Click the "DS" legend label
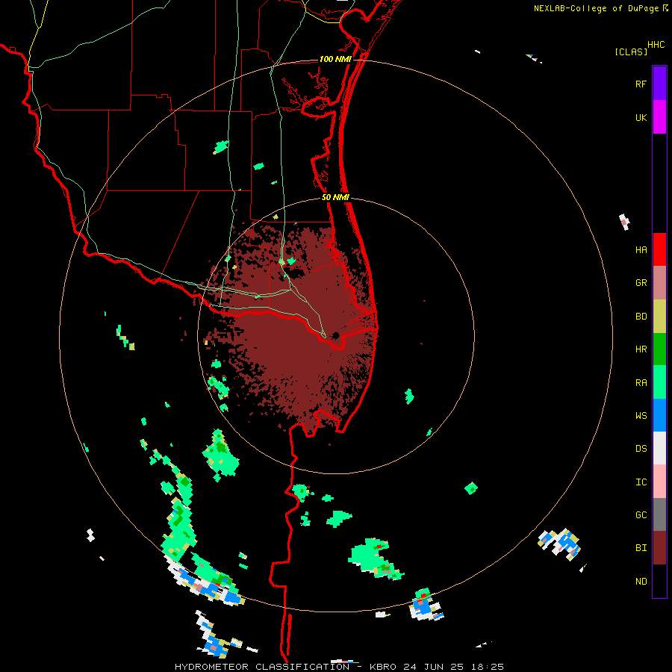 (x=641, y=449)
